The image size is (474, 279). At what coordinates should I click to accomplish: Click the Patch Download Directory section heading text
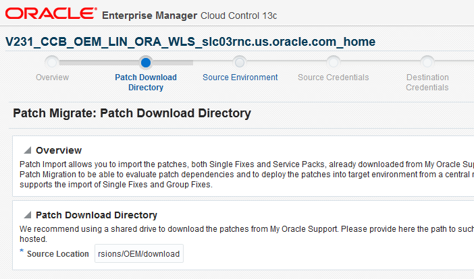pyautogui.click(x=97, y=215)
